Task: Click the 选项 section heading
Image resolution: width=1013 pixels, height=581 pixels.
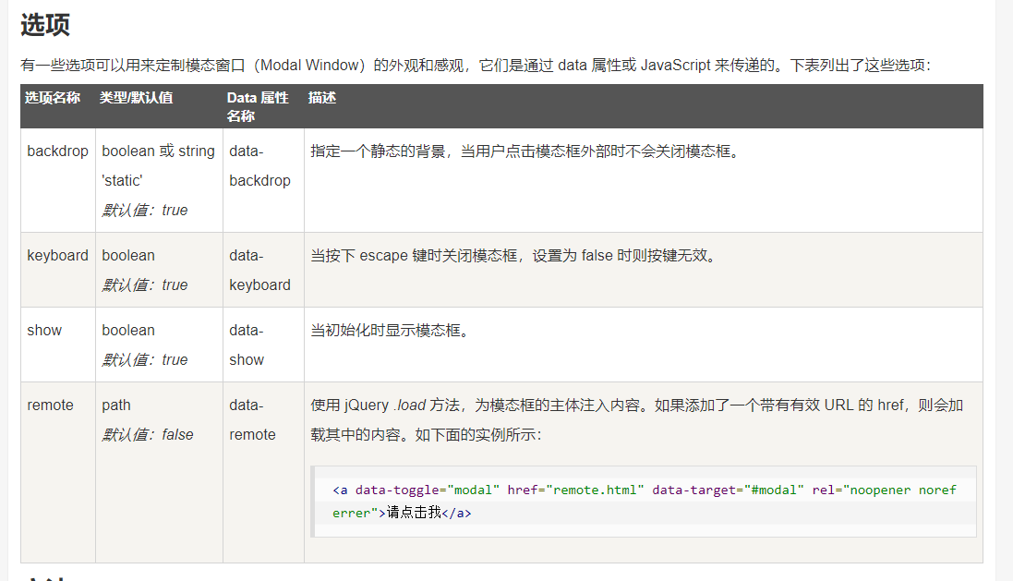Action: point(45,25)
